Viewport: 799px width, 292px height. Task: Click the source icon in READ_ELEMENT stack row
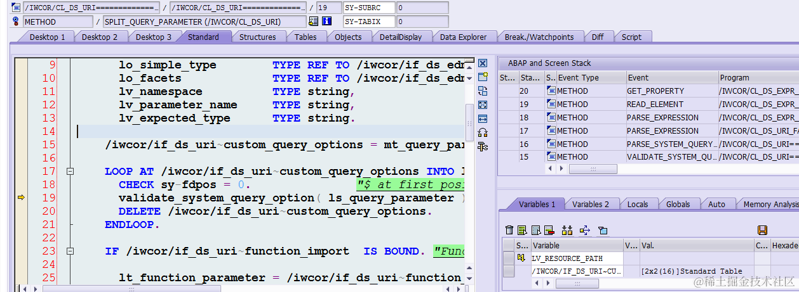tap(550, 104)
